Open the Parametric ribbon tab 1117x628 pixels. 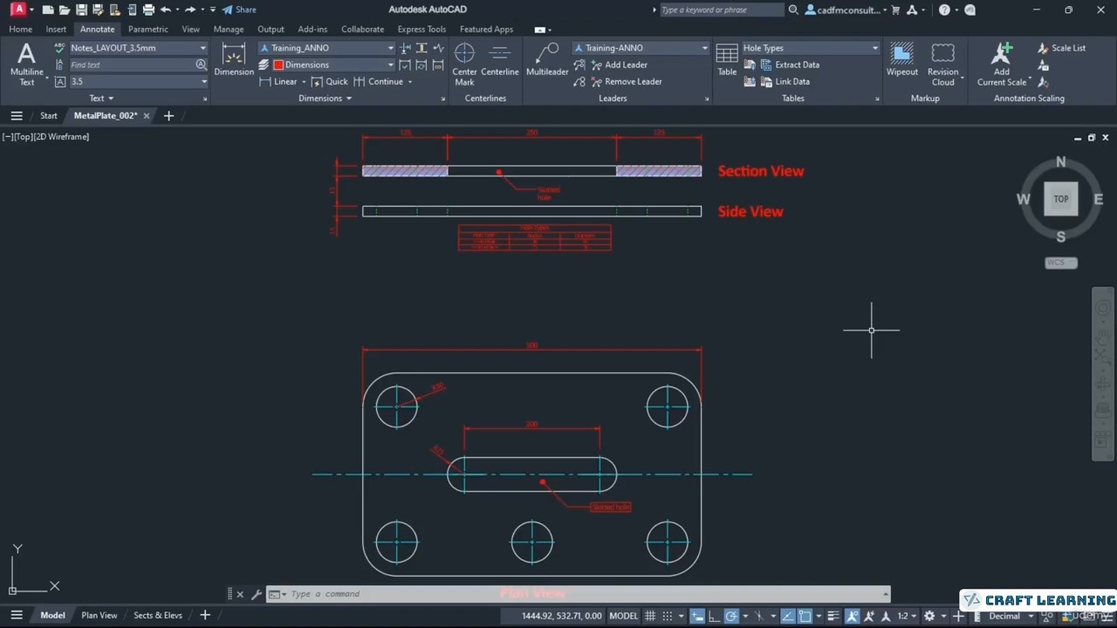click(x=147, y=29)
